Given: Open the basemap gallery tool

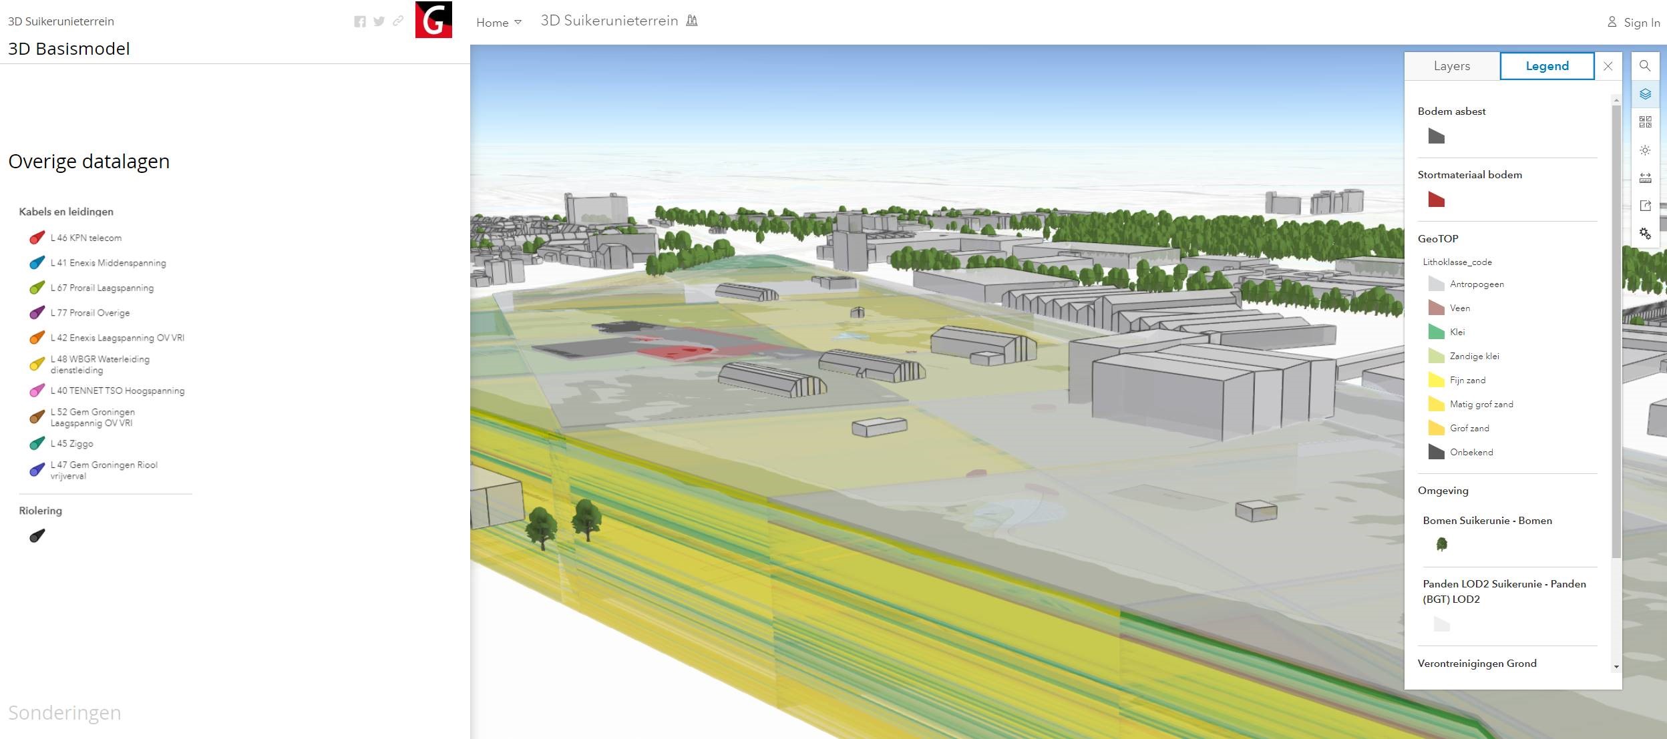Looking at the screenshot, I should tap(1645, 122).
